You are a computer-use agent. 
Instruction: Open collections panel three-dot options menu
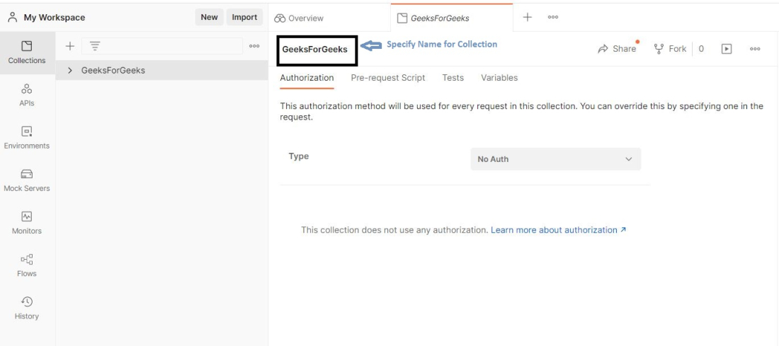pyautogui.click(x=254, y=46)
